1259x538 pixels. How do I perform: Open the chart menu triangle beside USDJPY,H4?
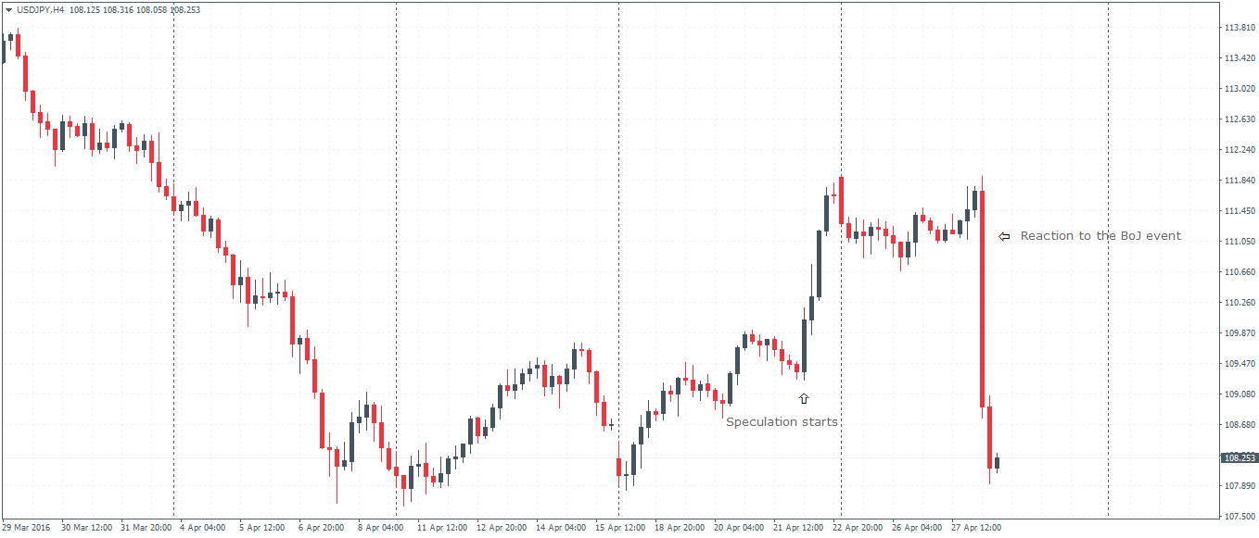tap(8, 9)
